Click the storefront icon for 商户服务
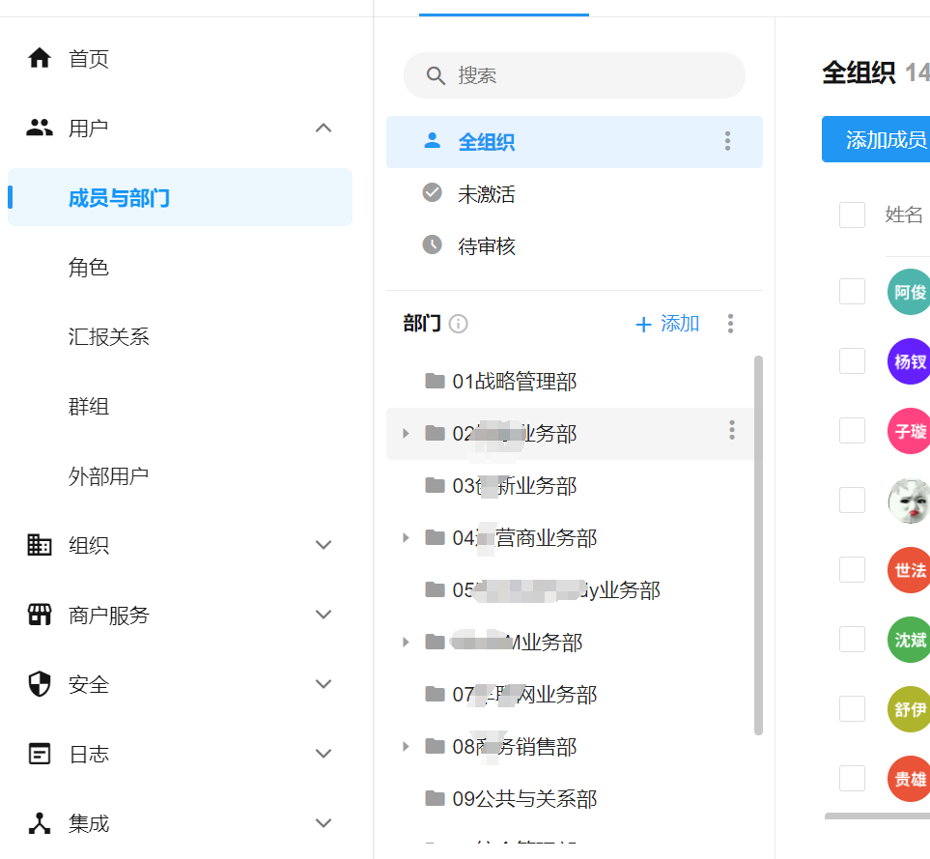The height and width of the screenshot is (859, 930). pyautogui.click(x=40, y=616)
